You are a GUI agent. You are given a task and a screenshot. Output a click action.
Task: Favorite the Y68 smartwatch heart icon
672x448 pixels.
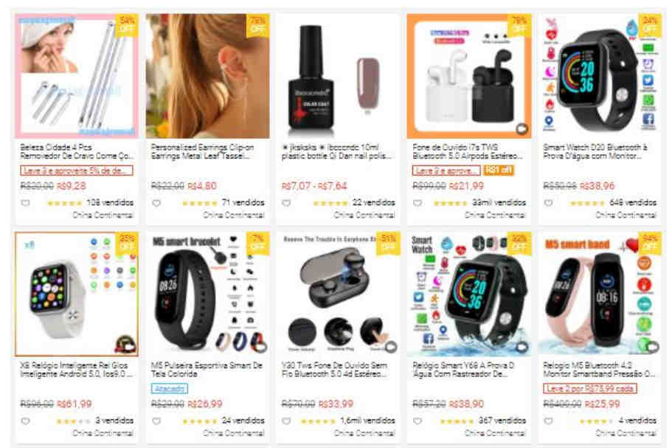tap(418, 421)
